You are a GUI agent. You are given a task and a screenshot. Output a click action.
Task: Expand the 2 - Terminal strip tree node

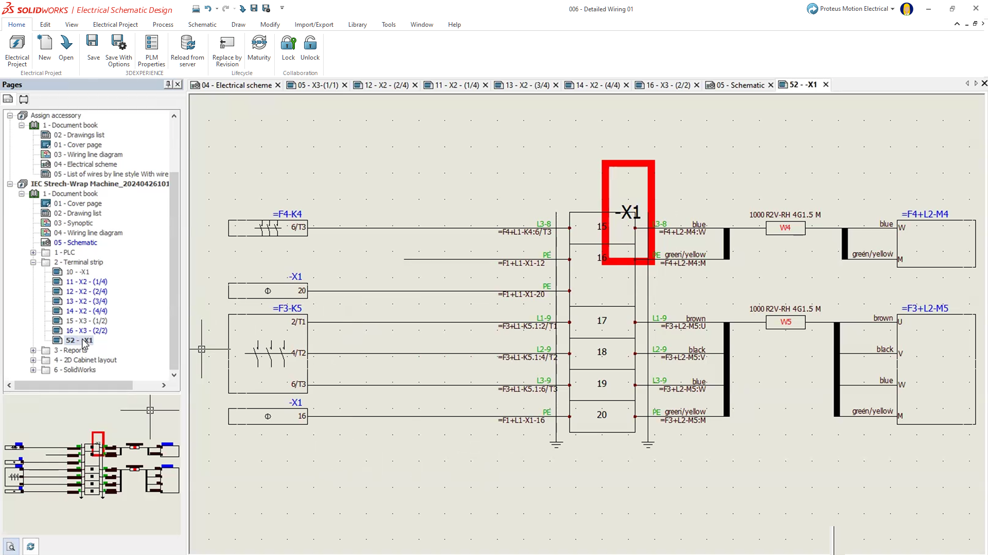pos(33,262)
